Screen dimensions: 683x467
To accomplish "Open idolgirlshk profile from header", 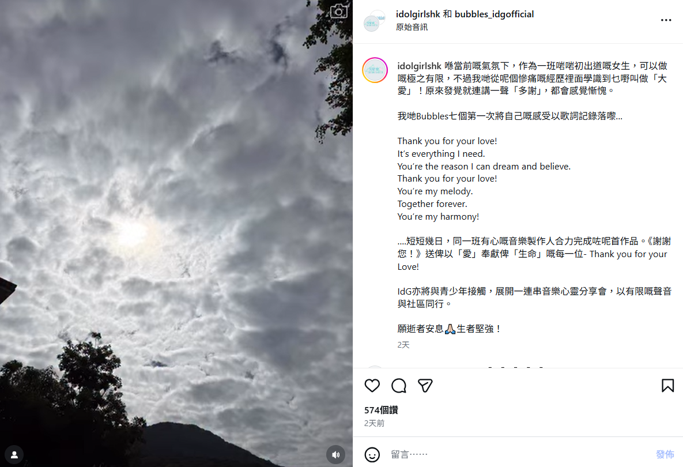I will [418, 14].
